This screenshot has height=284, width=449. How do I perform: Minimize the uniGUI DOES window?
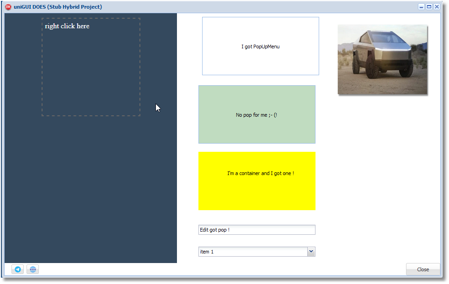point(421,7)
